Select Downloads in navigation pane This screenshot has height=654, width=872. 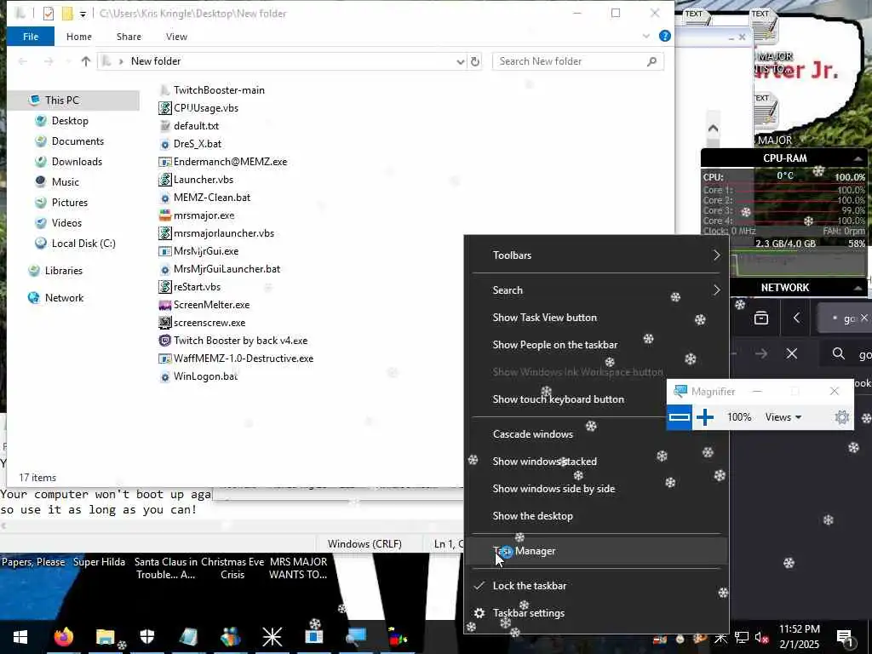pos(77,162)
